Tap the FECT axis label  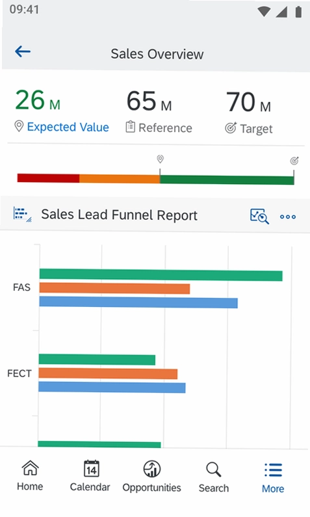[19, 373]
